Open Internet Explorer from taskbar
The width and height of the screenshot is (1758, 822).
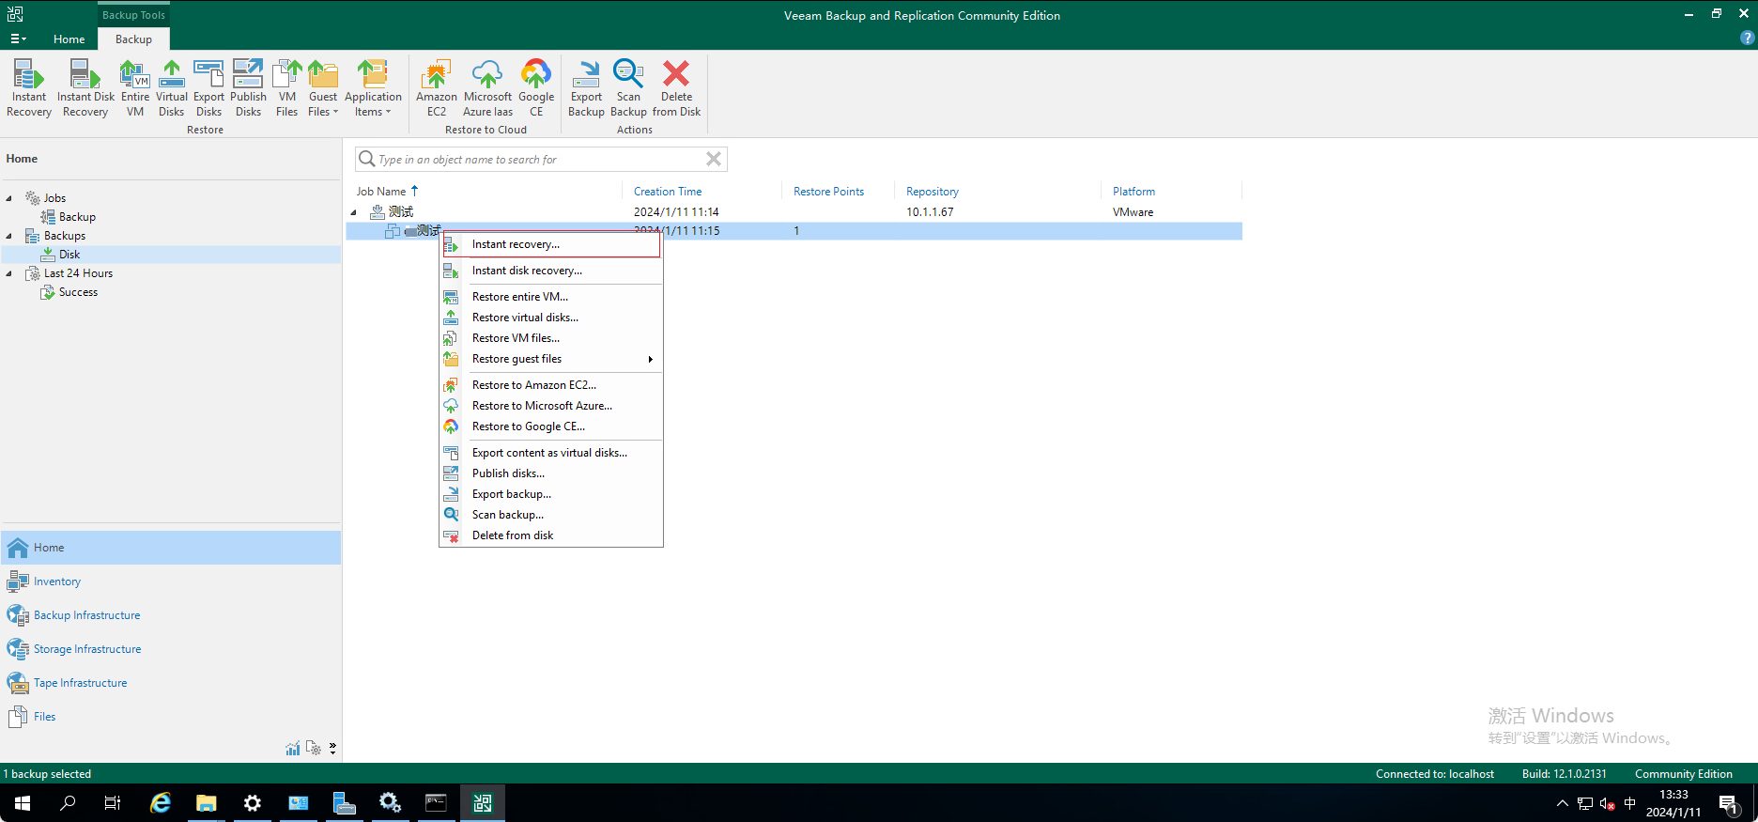point(161,803)
